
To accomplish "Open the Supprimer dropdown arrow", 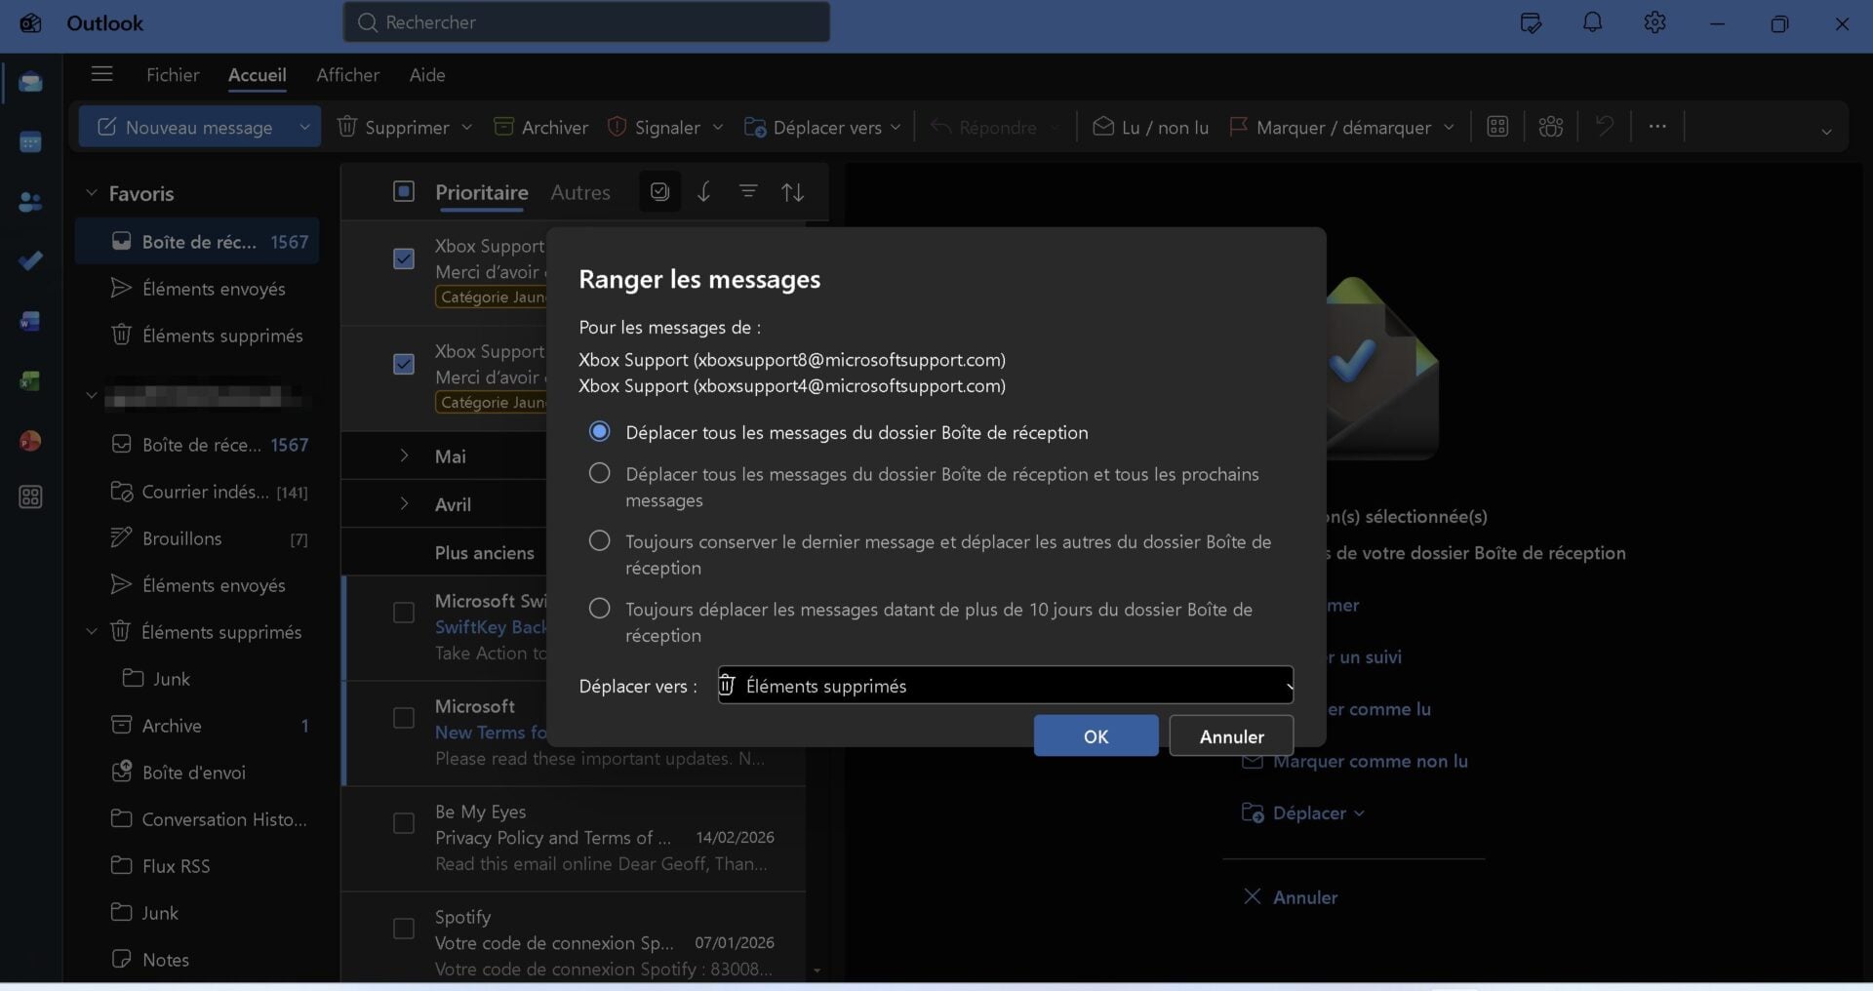I will point(466,127).
